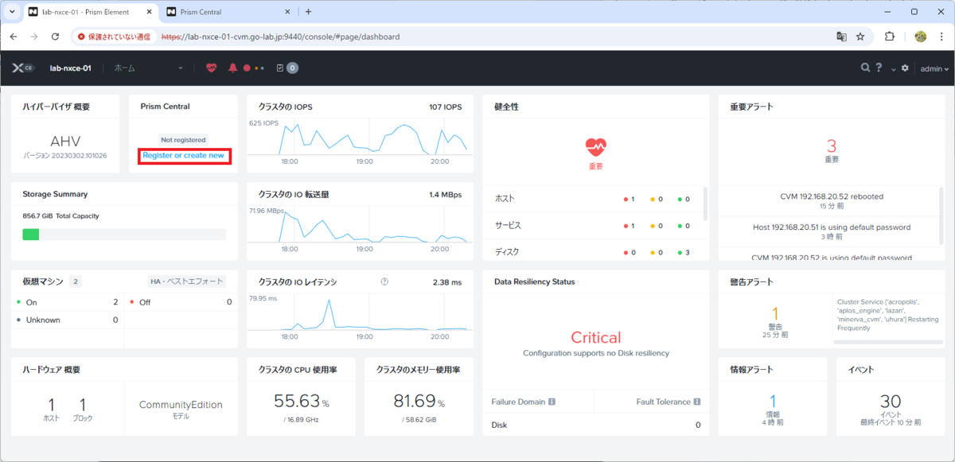Open Chrome extensions puzzle icon
Screen dimensions: 955x462
tap(890, 37)
